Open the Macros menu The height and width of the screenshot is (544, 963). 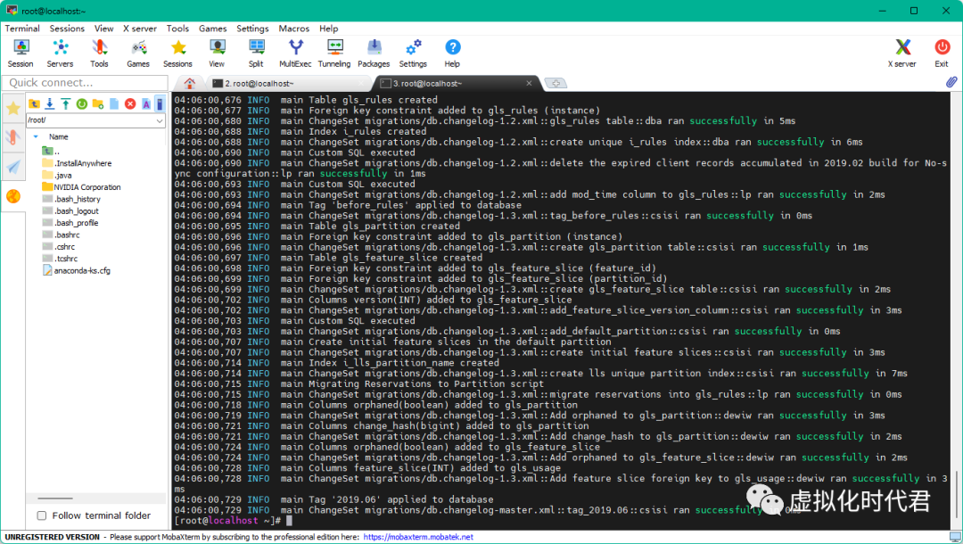293,29
